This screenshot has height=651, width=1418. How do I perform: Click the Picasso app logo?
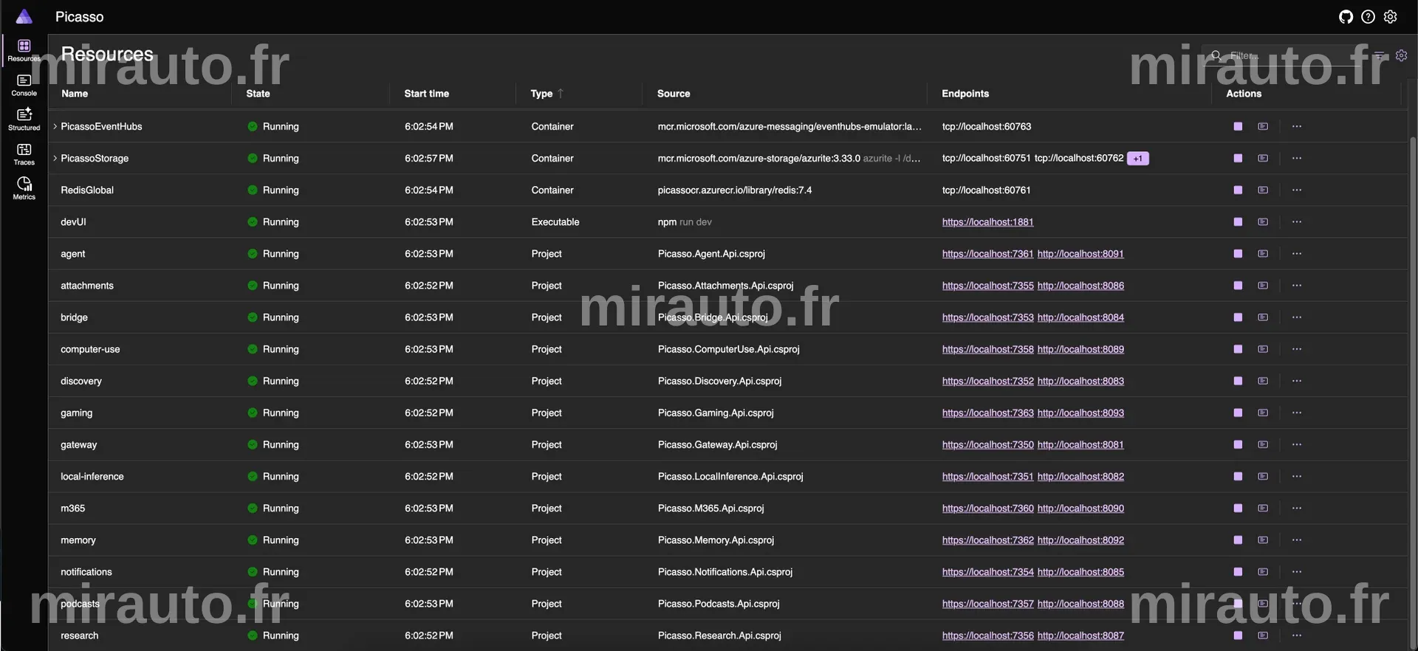(24, 16)
